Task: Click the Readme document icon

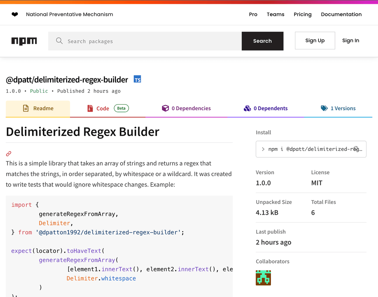Action: [26, 108]
